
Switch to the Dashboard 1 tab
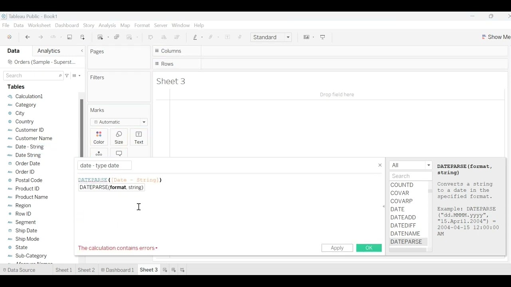click(117, 270)
